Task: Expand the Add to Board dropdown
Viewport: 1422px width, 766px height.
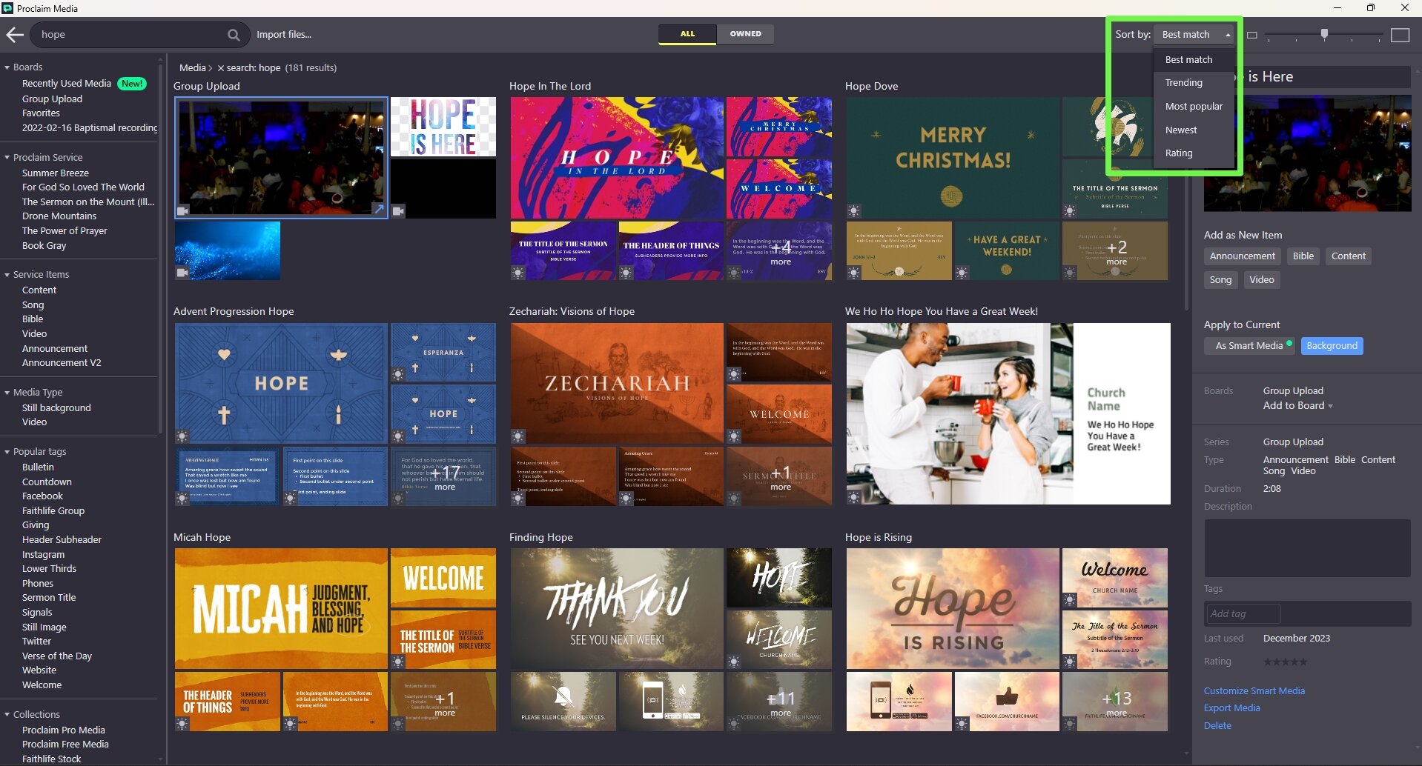Action: point(1297,406)
